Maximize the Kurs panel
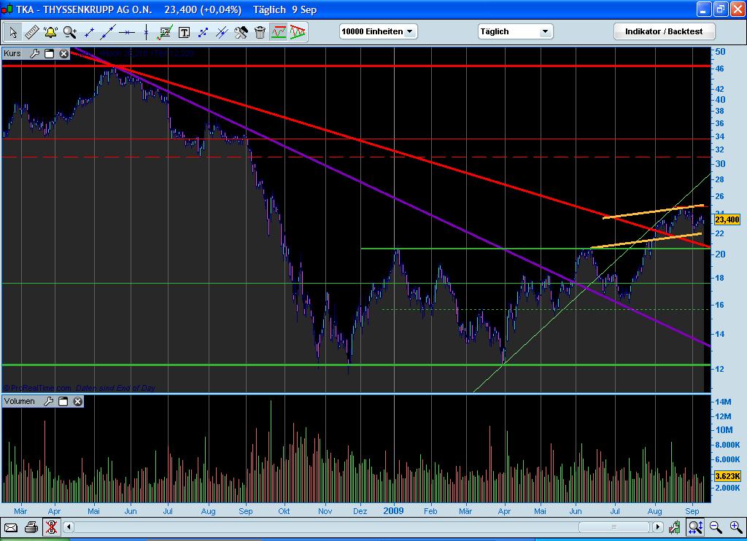 (49, 53)
